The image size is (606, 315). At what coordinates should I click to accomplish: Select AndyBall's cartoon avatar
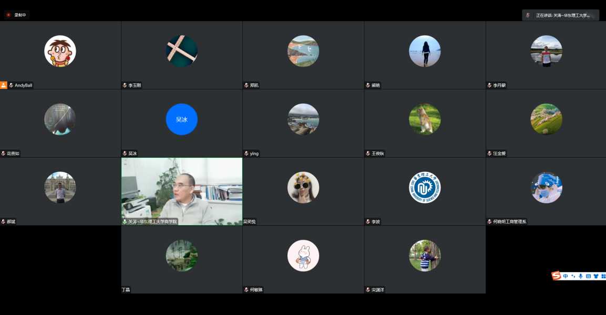point(60,51)
